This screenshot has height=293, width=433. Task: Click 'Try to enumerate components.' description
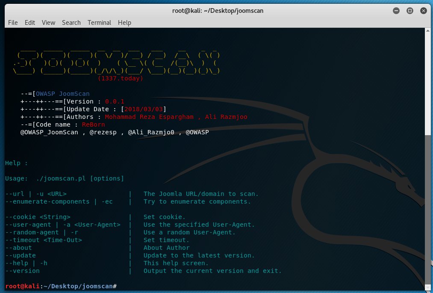click(x=197, y=202)
